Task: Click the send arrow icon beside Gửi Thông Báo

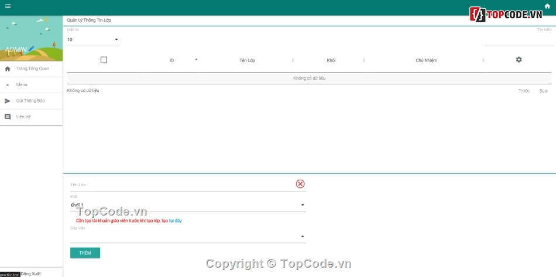Action: coord(8,101)
